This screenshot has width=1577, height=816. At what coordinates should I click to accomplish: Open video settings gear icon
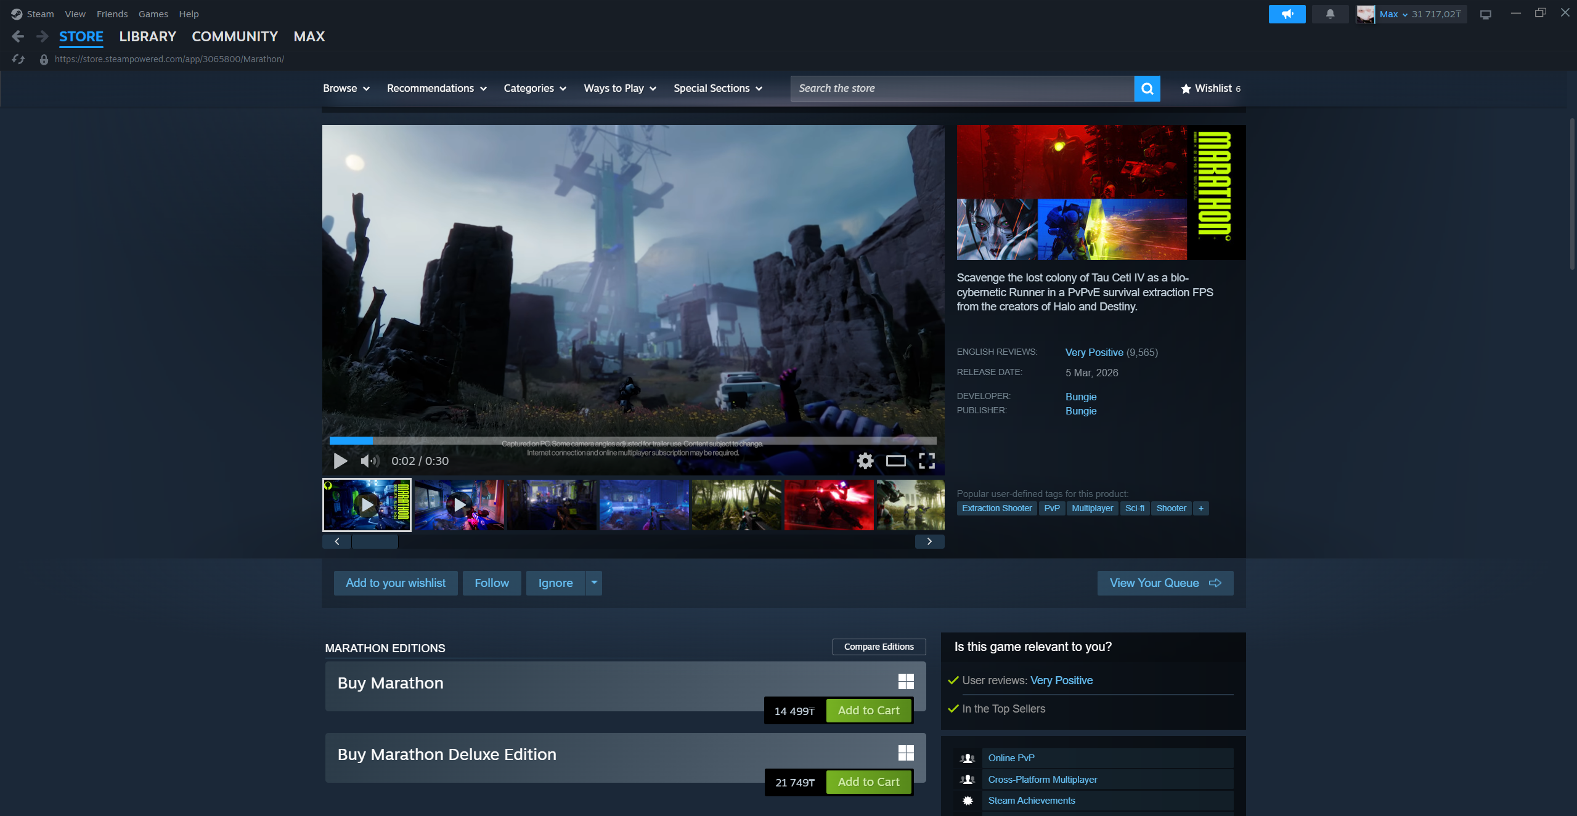pos(865,461)
